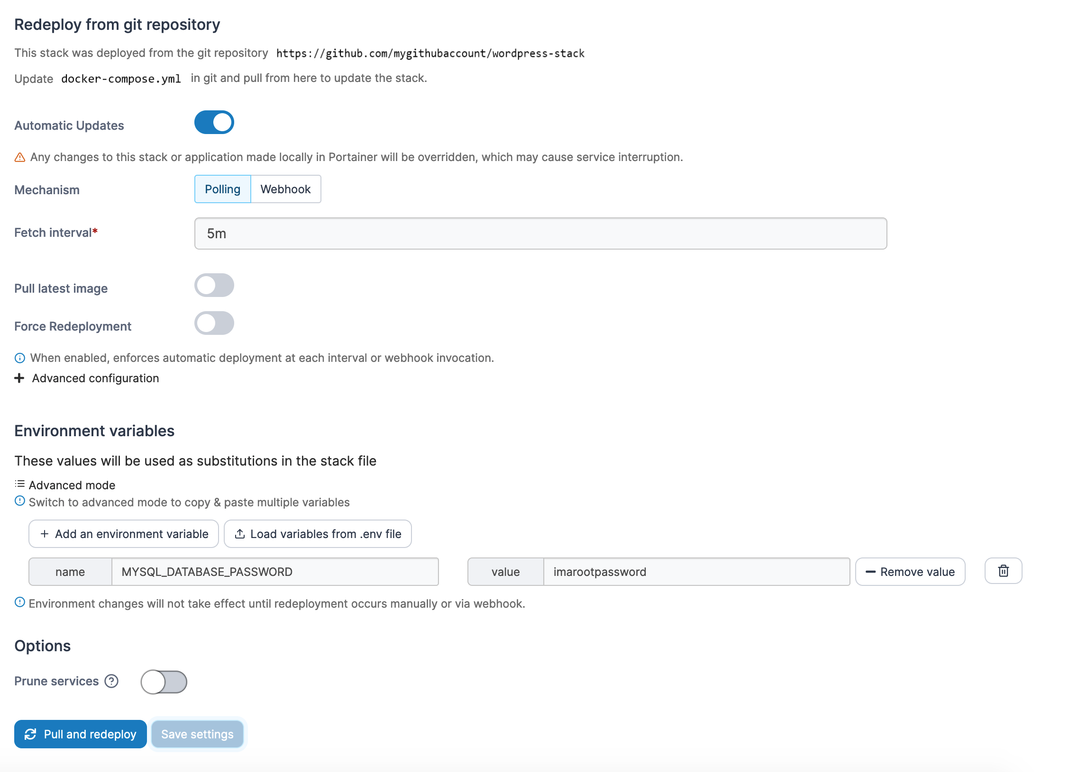The width and height of the screenshot is (1078, 772).
Task: Click the list icon beside Advanced mode
Action: click(19, 484)
